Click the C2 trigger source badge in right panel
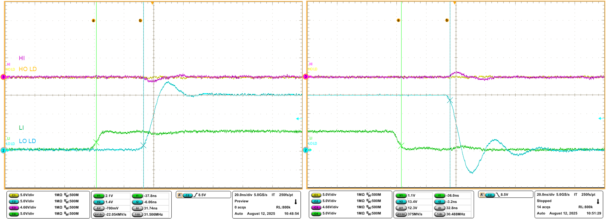Image resolution: width=607 pixels, height=219 pixels. tap(490, 195)
